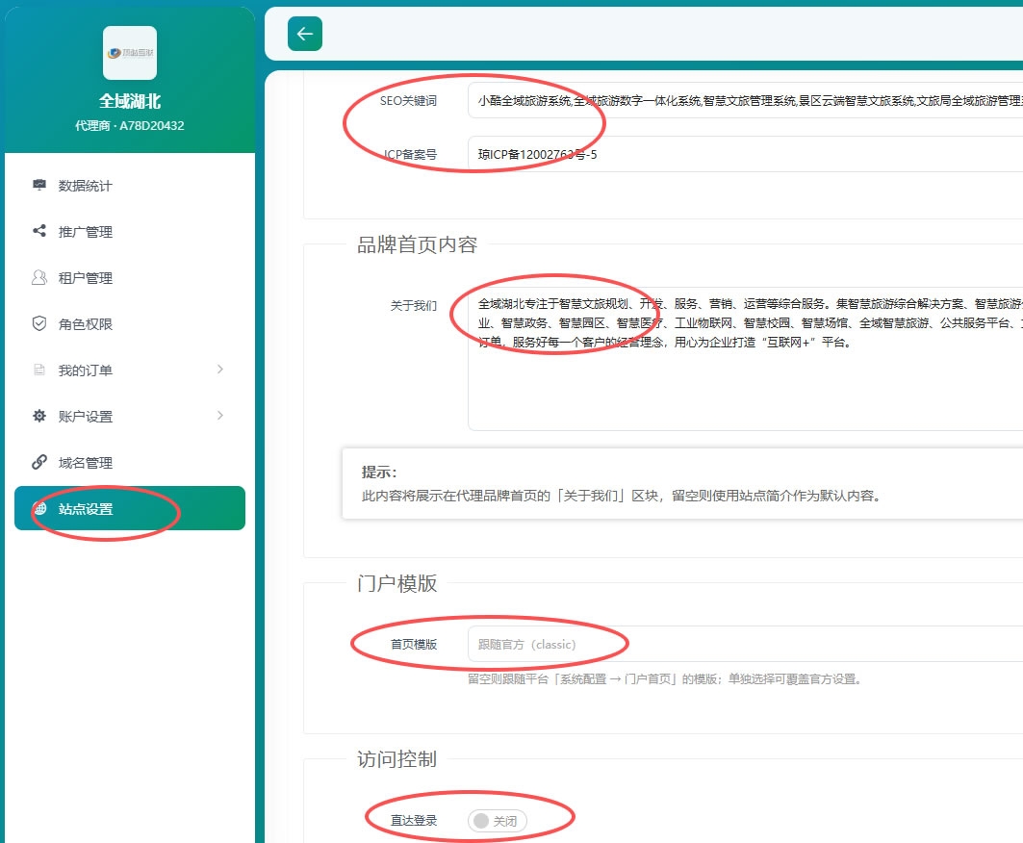
Task: Open the 域名管理 page
Action: coord(130,463)
